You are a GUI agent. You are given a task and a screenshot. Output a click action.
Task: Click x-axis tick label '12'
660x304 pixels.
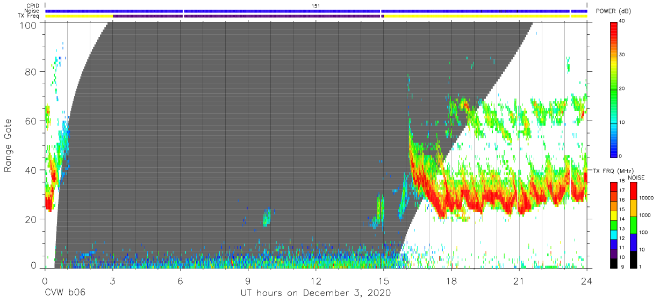(x=316, y=280)
